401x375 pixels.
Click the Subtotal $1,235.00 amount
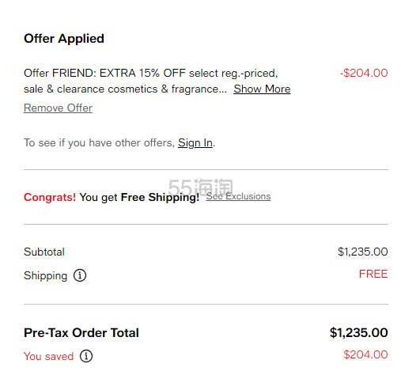(363, 252)
